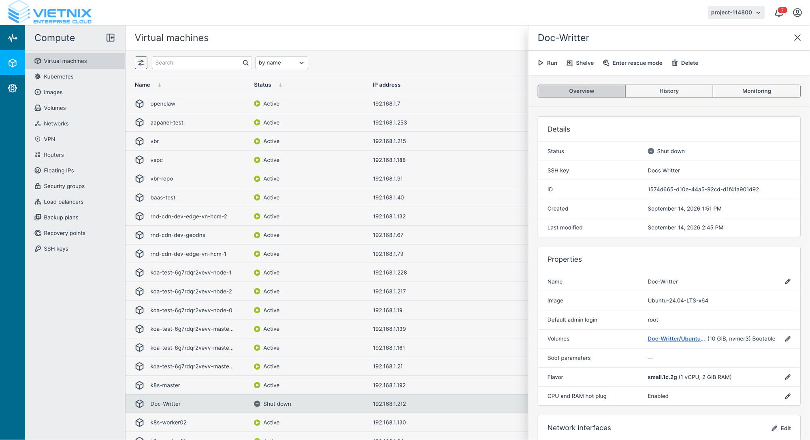Sort the table by Name column arrow
This screenshot has height=440, width=810.
[x=160, y=85]
